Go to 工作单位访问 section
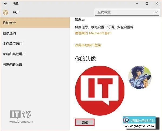162x131 pixels. 12,43
